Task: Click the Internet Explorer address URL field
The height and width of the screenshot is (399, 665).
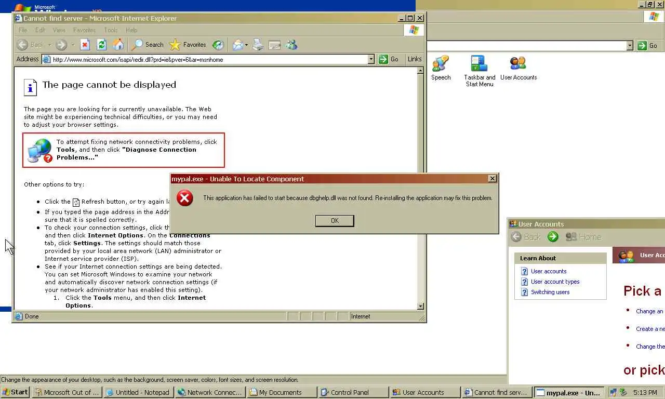Action: point(208,59)
